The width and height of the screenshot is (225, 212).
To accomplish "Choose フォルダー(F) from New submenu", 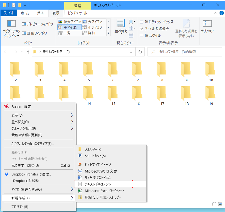I will (x=111, y=149).
